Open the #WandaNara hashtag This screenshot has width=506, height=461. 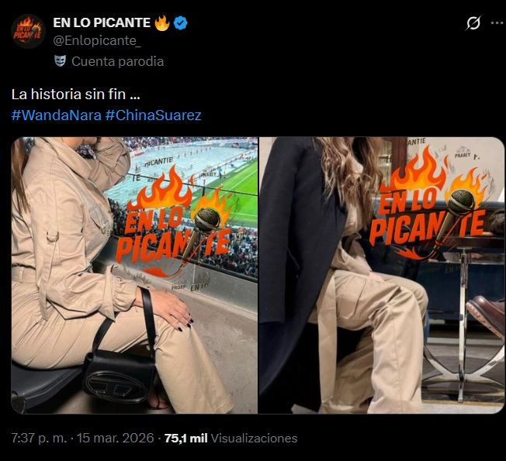tap(57, 115)
